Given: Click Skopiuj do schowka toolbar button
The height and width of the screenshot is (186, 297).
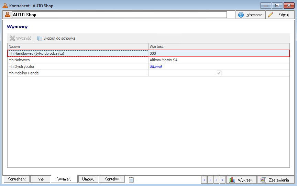Looking at the screenshot, I should [56, 38].
